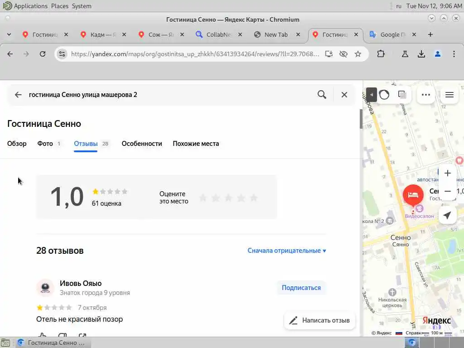
Task: Rate this place five stars
Action: coord(254,198)
